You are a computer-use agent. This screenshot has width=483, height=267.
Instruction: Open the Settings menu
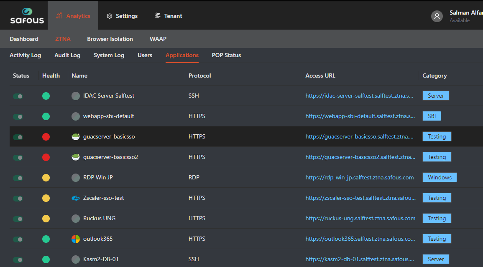(x=122, y=16)
